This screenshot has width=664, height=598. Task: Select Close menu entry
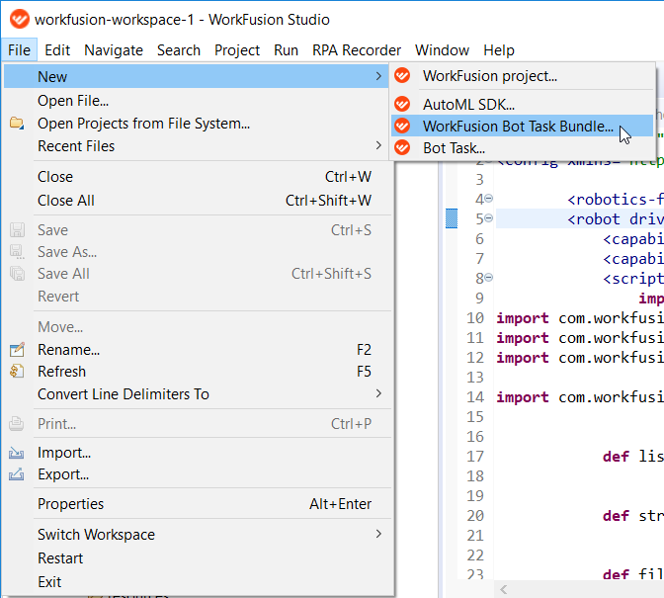[x=197, y=177]
